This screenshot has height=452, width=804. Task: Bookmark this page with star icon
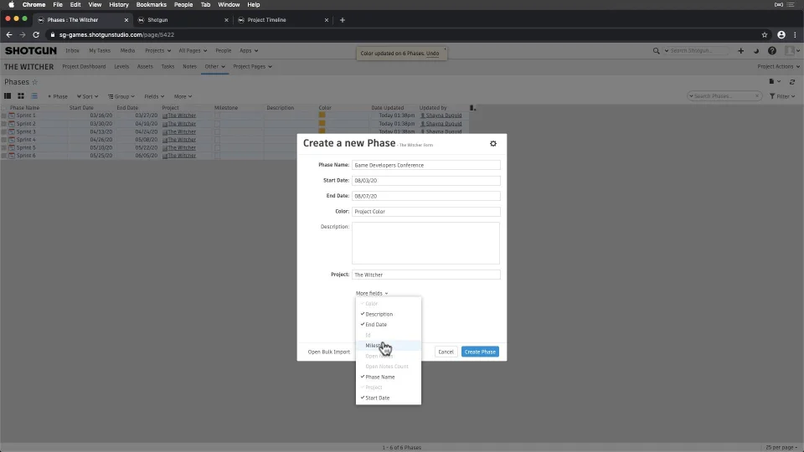[765, 35]
